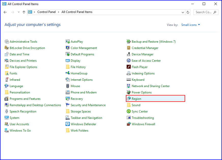The image size is (222, 160).
Task: Open the Fonts control panel
Action: [x=13, y=73]
